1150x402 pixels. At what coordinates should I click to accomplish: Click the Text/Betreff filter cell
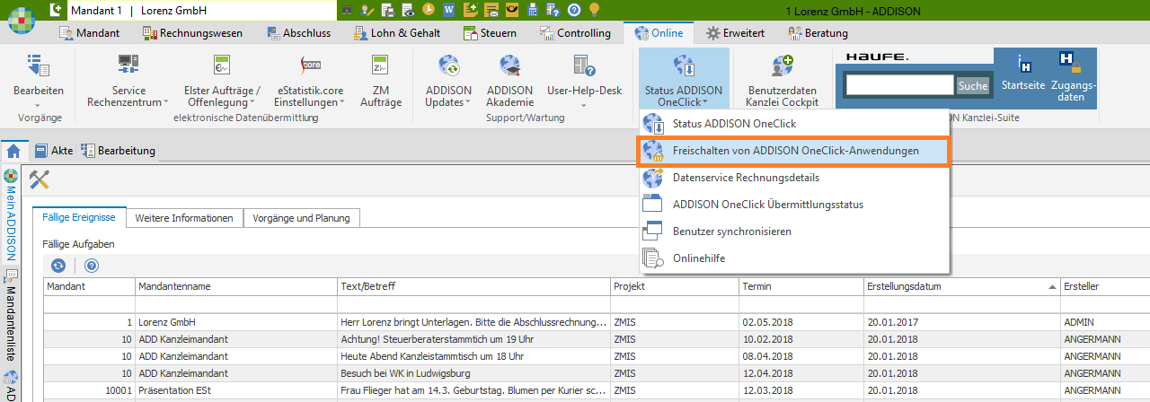[x=473, y=304]
